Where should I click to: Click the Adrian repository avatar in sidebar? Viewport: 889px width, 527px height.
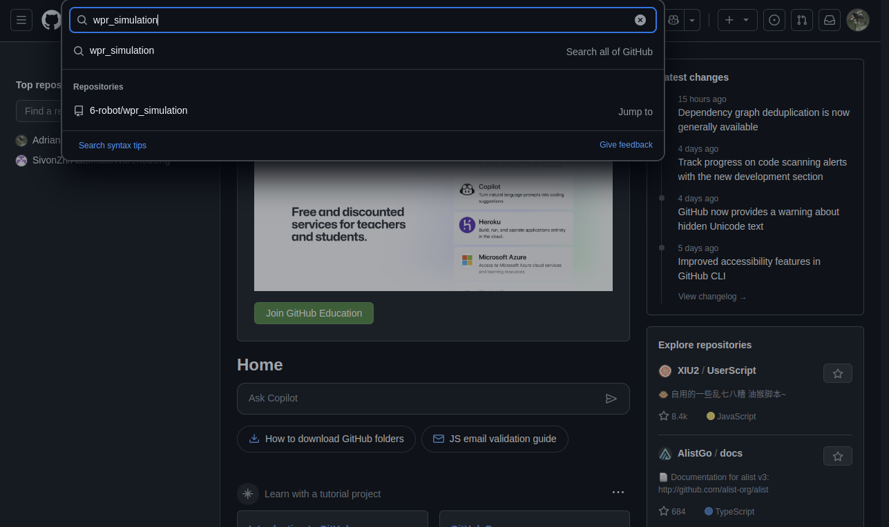(21, 141)
